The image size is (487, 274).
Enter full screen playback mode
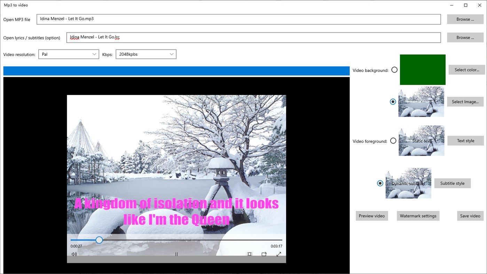278,254
